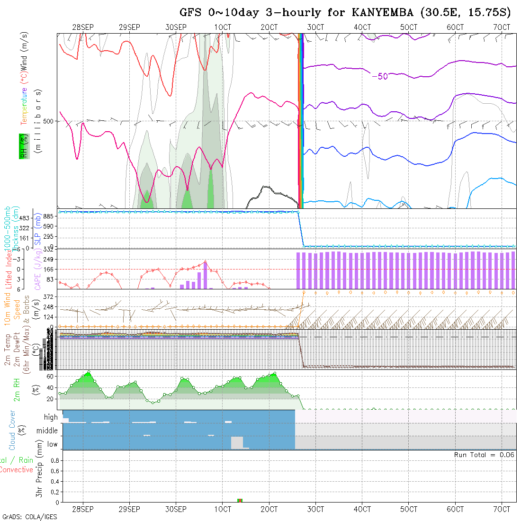Click the 3OCT marker on top axis
Screen dimensions: 521x521
(x=315, y=27)
